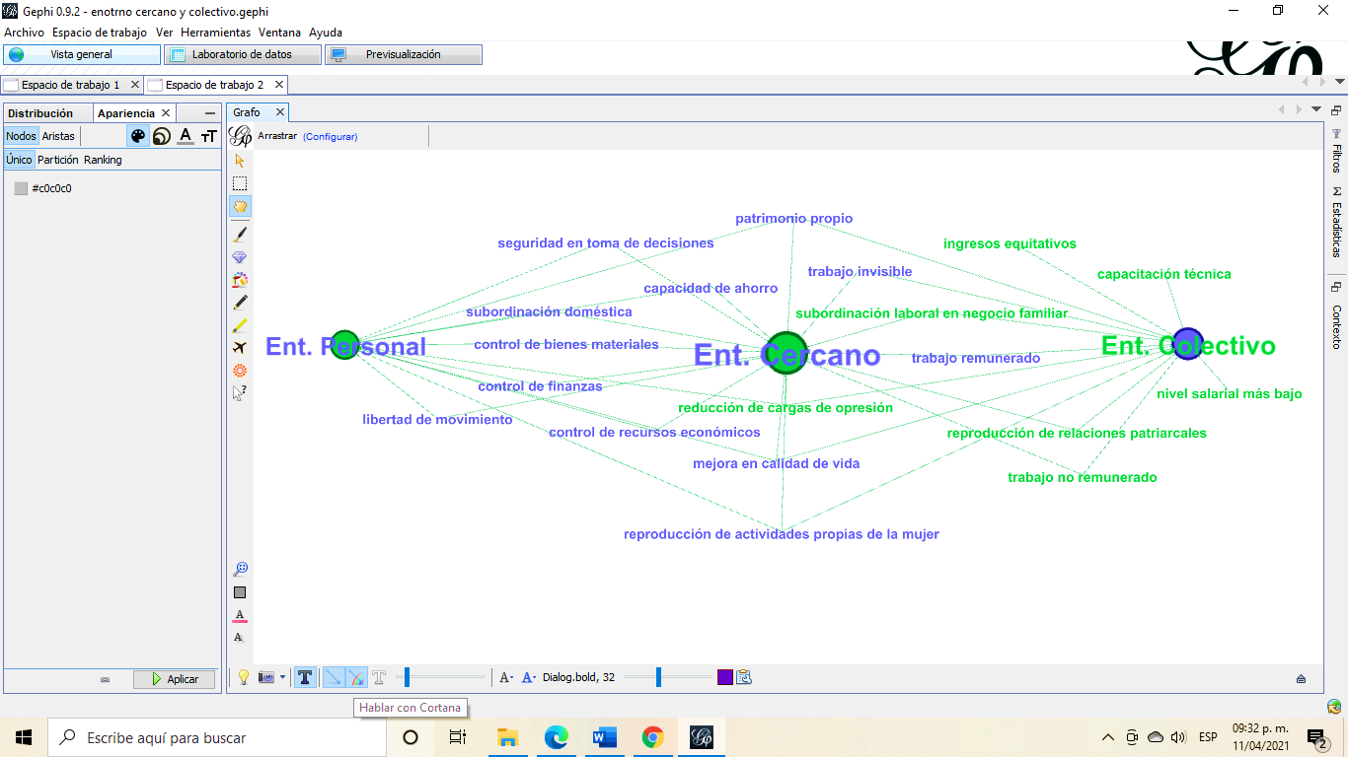This screenshot has height=757, width=1348.
Task: Click the heat map tool icon
Action: pyautogui.click(x=240, y=371)
